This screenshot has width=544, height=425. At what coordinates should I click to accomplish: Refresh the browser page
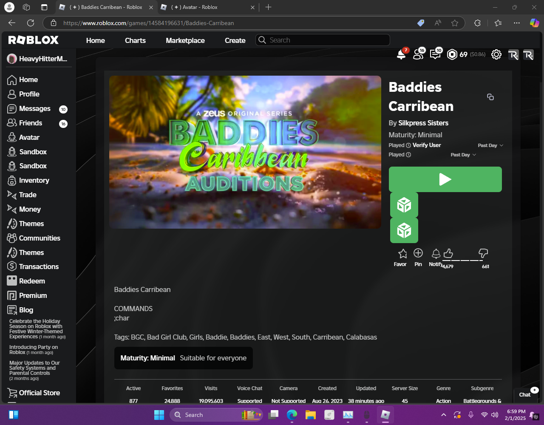pyautogui.click(x=31, y=23)
